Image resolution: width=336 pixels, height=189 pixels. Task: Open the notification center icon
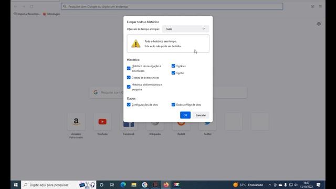coord(319,185)
